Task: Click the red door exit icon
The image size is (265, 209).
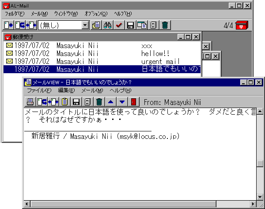Action: pyautogui.click(x=134, y=102)
